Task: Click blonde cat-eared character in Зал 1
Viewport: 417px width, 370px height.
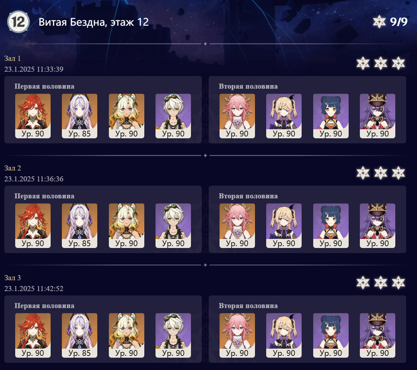Action: coord(127,116)
